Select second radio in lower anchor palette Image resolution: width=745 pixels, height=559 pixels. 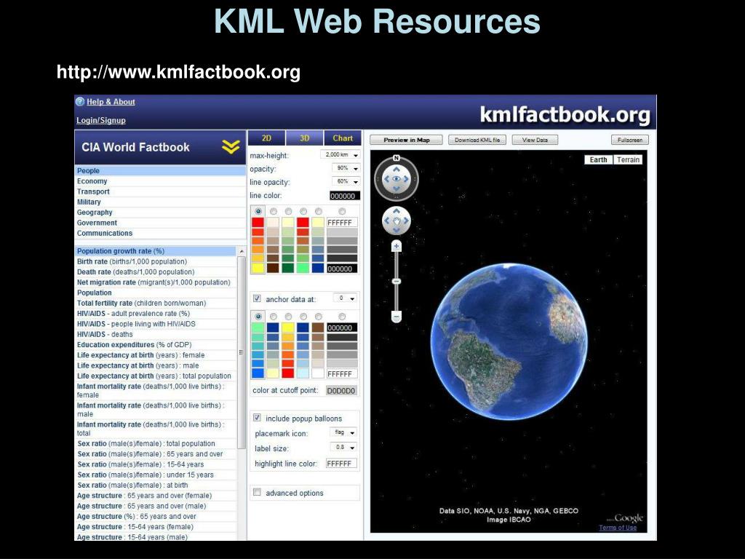[274, 317]
